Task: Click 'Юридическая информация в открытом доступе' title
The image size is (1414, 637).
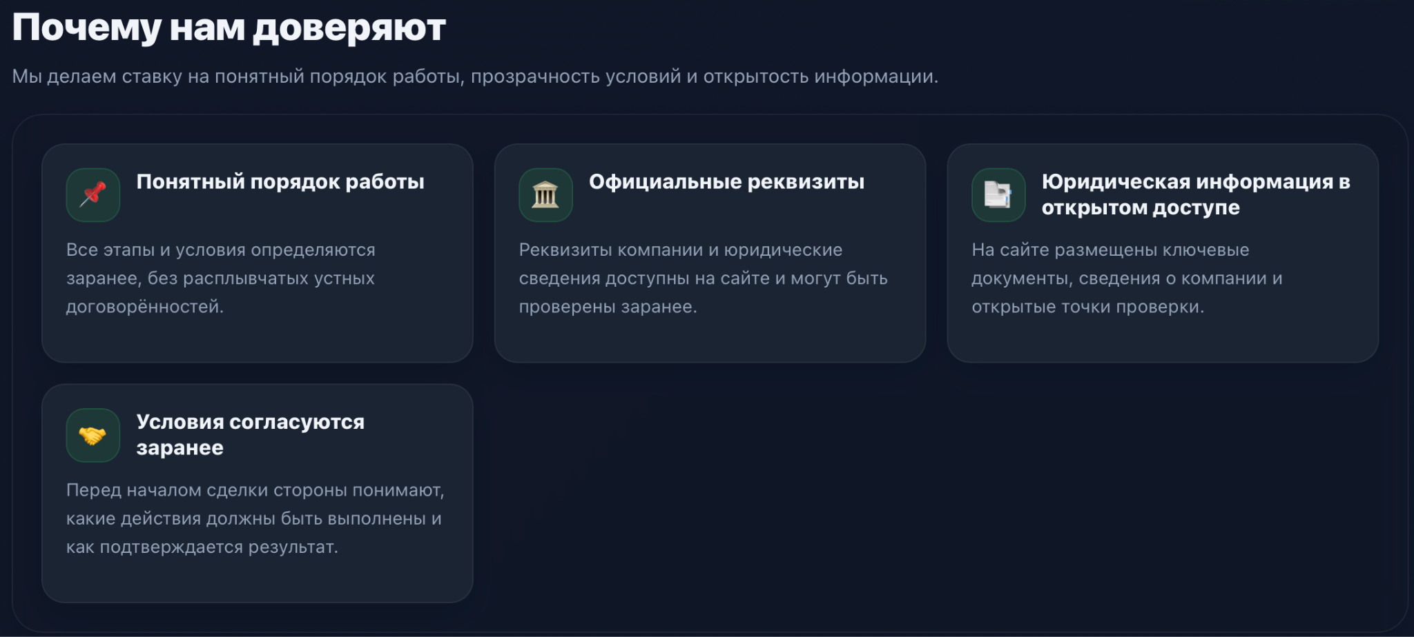Action: pyautogui.click(x=1195, y=194)
